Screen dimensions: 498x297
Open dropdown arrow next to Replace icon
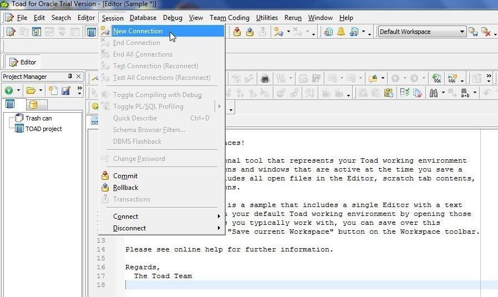[x=475, y=93]
